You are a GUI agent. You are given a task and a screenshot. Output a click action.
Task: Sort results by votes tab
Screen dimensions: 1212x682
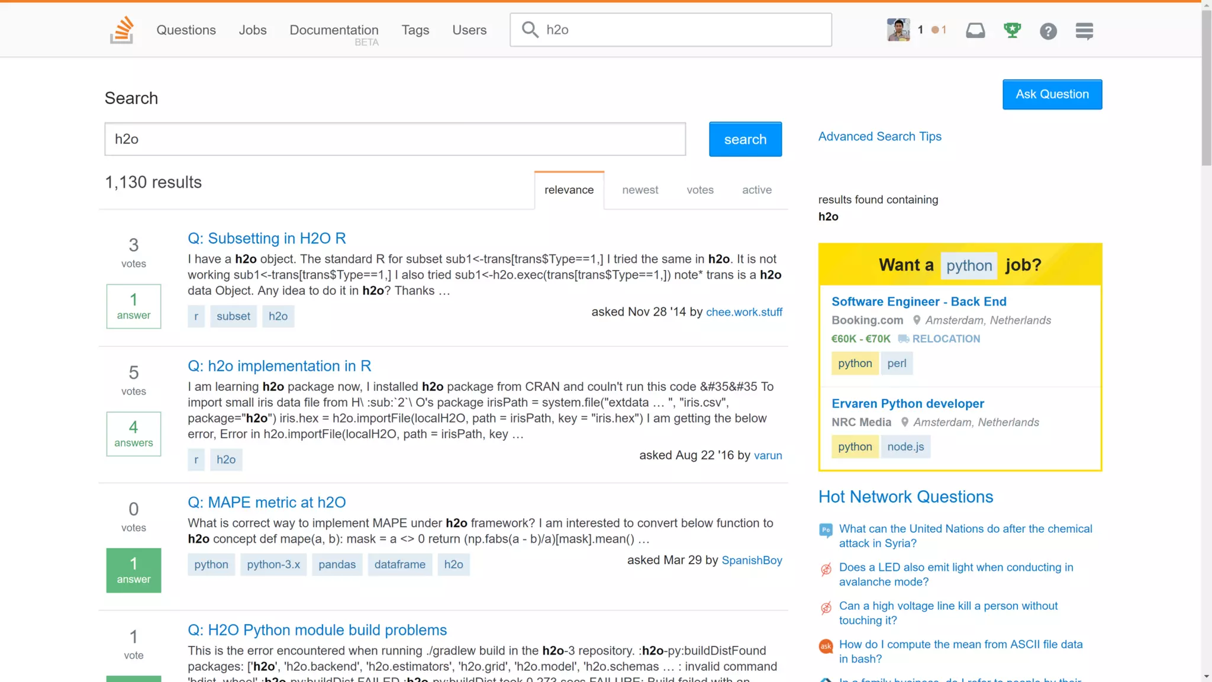[x=700, y=190]
